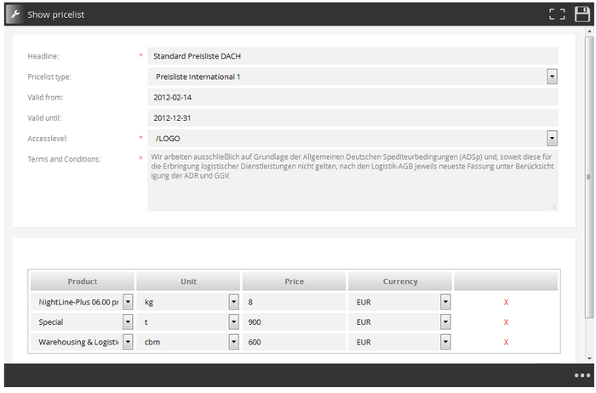Open the three-dots more options menu
Viewport: 596px width, 393px height.
point(582,375)
